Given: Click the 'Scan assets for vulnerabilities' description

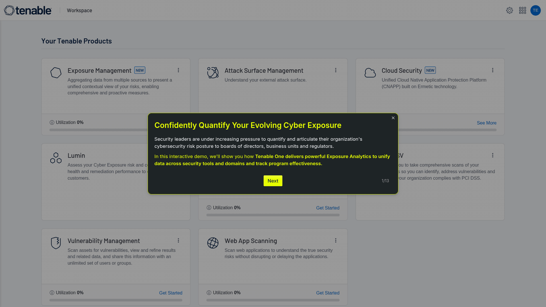Looking at the screenshot, I should tap(121, 257).
